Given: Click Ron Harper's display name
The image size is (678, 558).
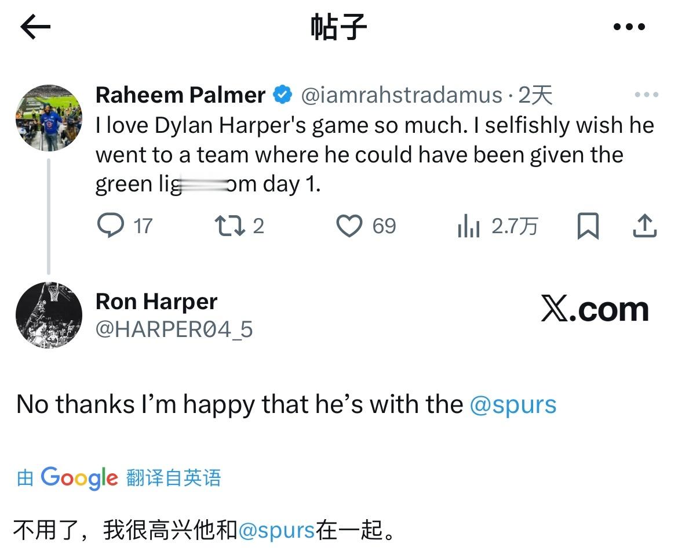Looking at the screenshot, I should click(x=155, y=301).
